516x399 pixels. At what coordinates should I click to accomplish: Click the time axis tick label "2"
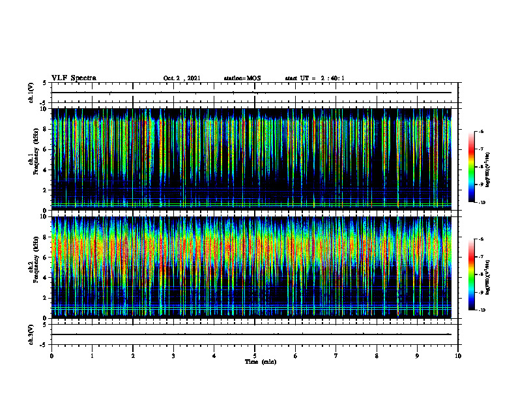tap(133, 356)
